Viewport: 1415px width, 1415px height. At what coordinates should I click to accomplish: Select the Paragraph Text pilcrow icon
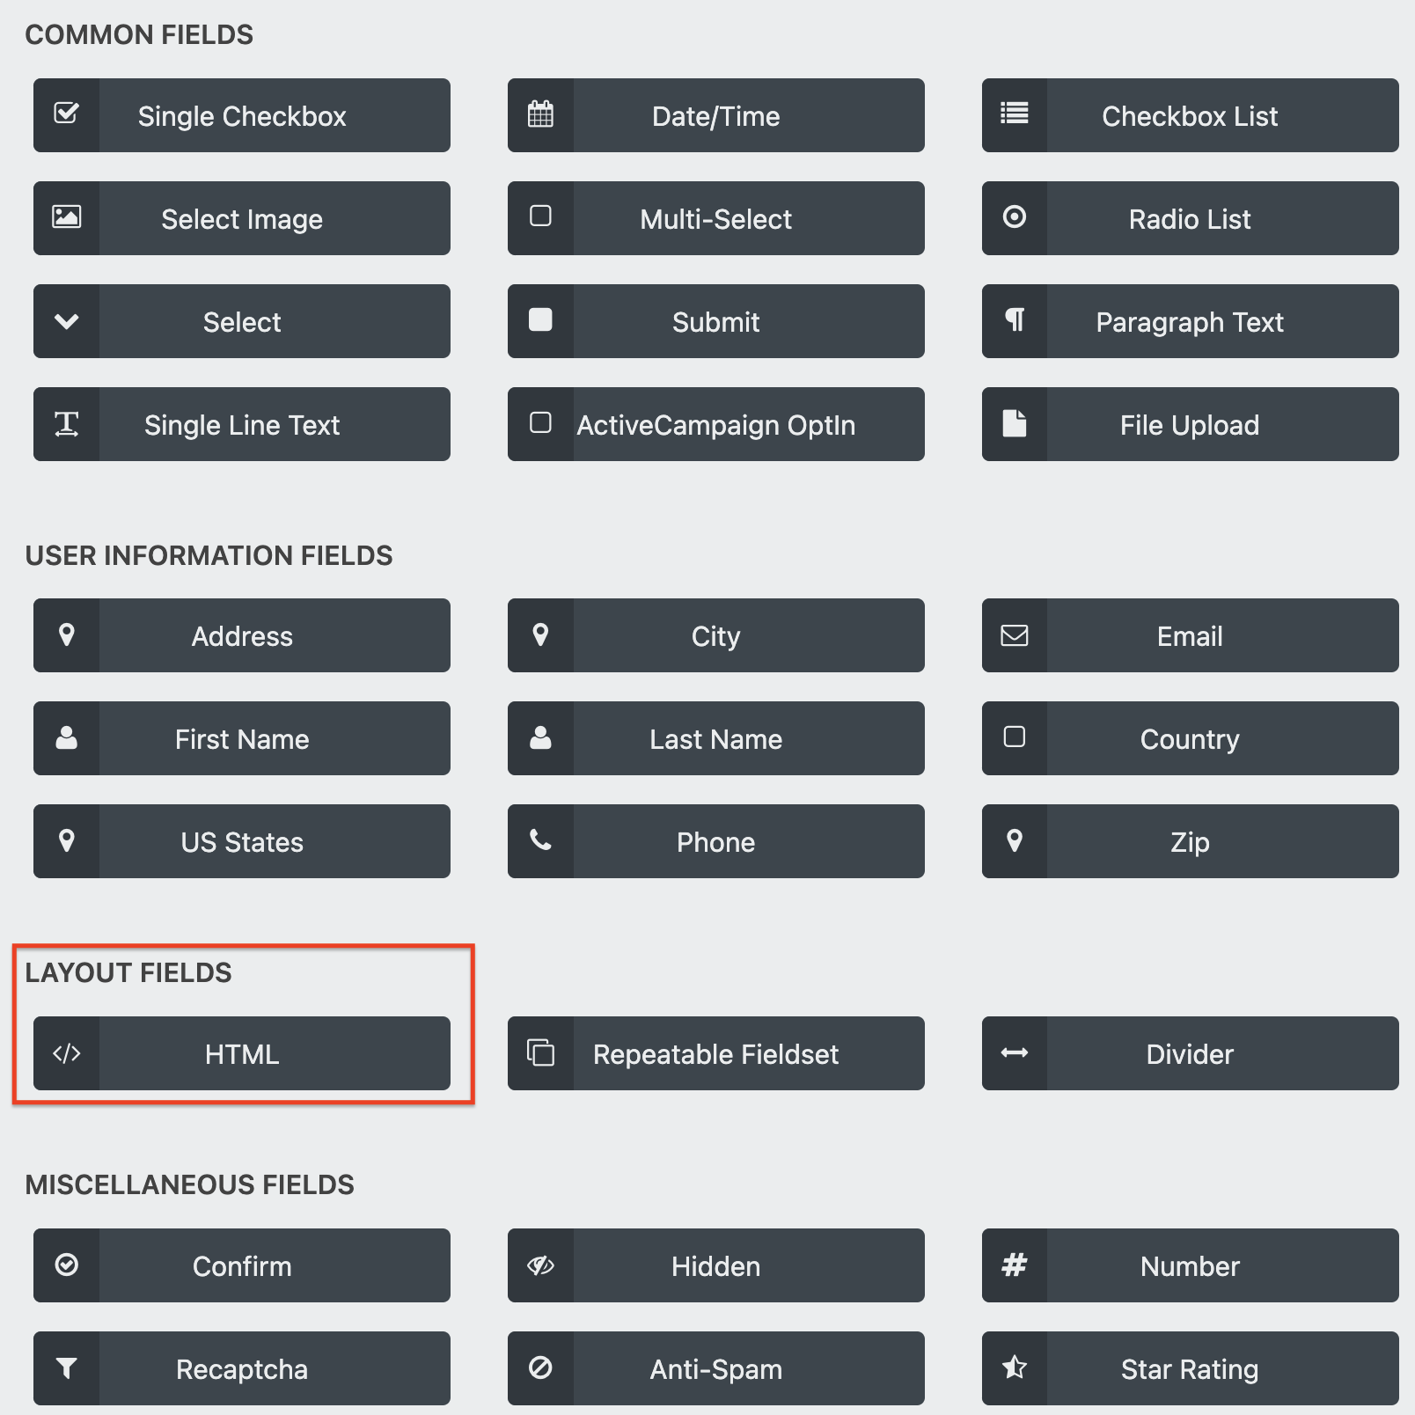point(1014,321)
